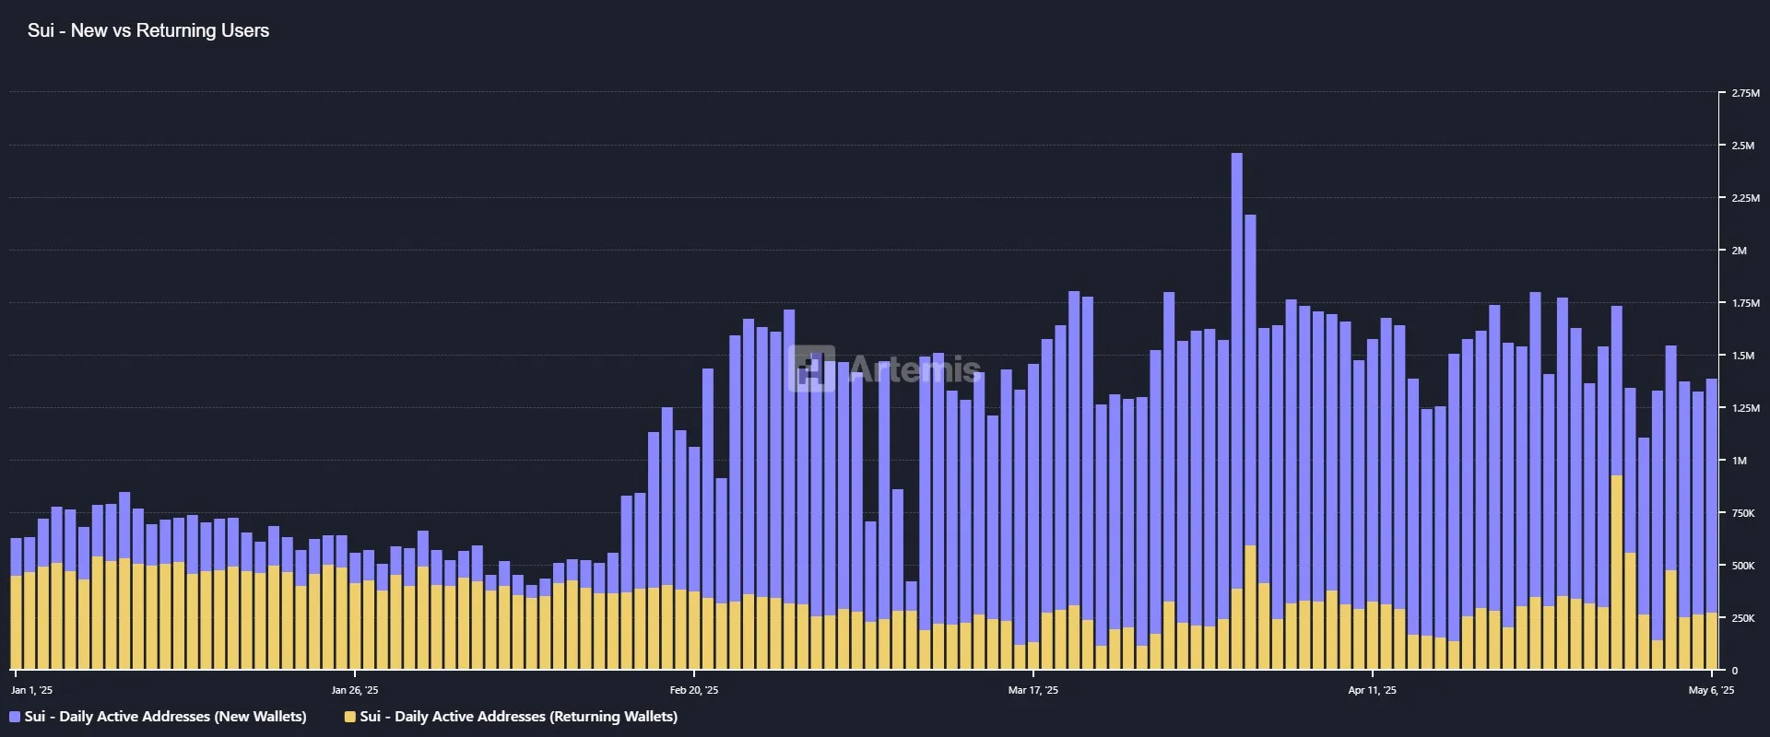This screenshot has height=737, width=1770.
Task: Click the '2M' y-axis label
Action: [x=1739, y=251]
